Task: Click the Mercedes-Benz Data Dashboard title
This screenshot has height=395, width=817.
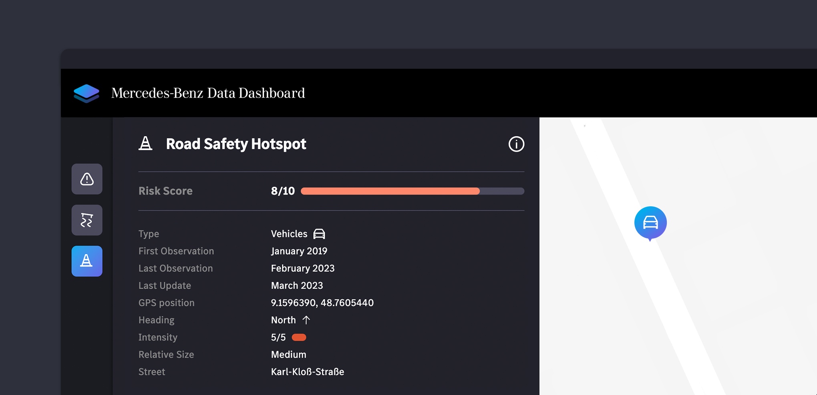Action: [208, 93]
